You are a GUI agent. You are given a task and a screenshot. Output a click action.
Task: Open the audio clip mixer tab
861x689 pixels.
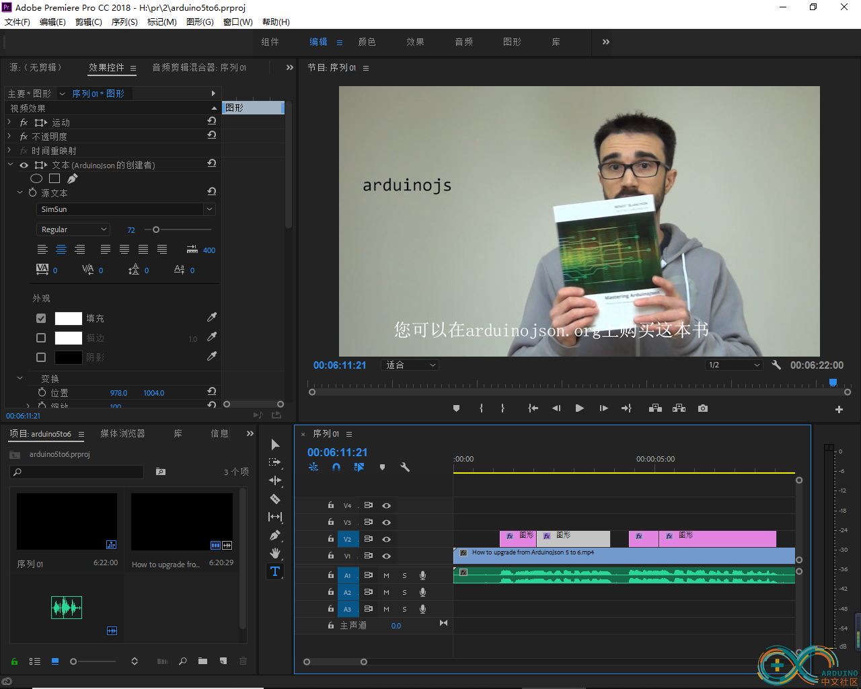click(x=199, y=67)
